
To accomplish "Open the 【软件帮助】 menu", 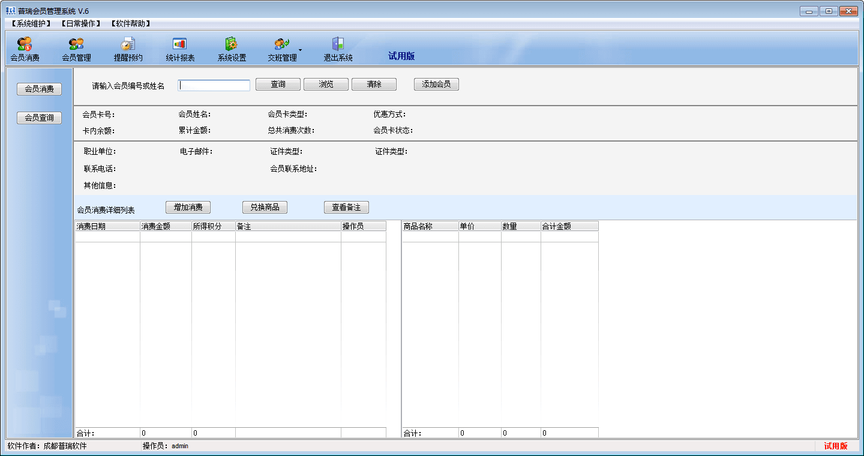I will pos(130,23).
